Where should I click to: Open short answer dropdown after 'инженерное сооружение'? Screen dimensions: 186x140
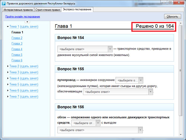point(129,80)
